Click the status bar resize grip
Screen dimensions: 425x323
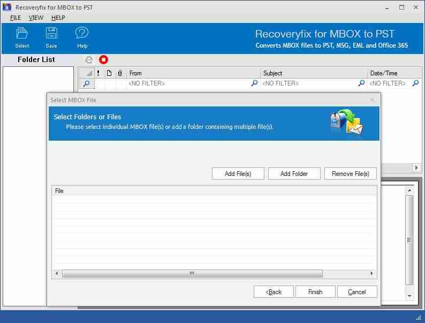pyautogui.click(x=419, y=318)
